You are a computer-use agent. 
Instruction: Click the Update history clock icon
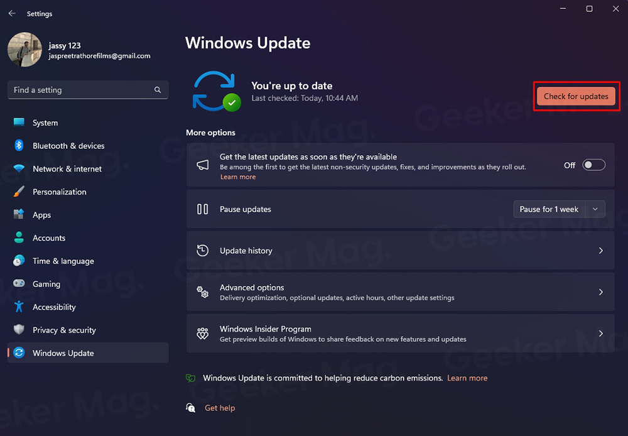click(203, 251)
